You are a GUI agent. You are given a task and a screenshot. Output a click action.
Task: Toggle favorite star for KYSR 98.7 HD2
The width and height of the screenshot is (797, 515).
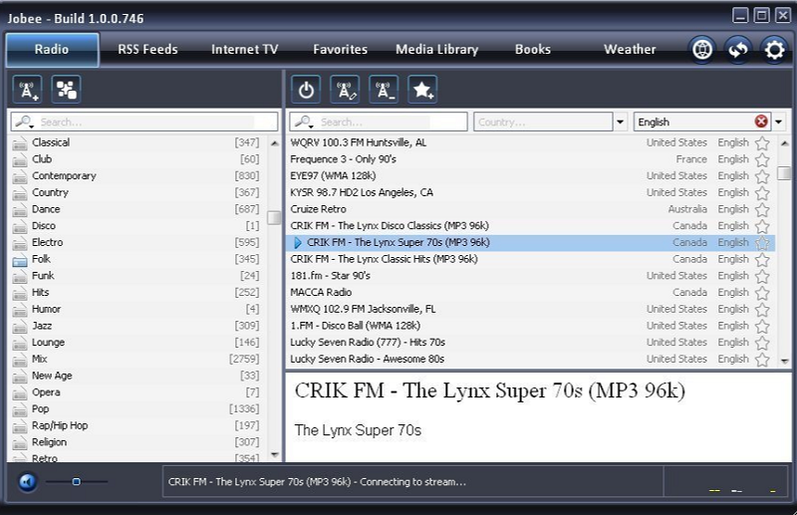pos(762,193)
